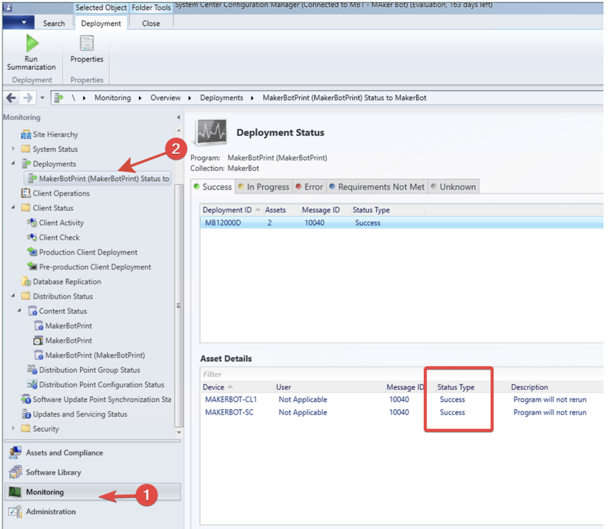Viewport: 612px width, 529px height.
Task: Click the back navigation arrow
Action: [11, 98]
